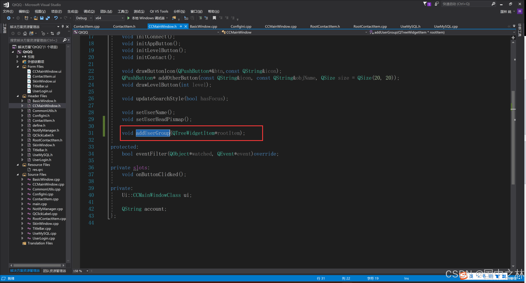Open the Qt VS Tools menu

click(x=159, y=11)
